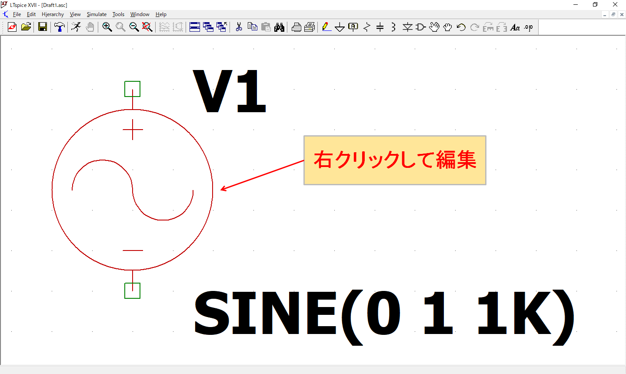626x374 pixels.
Task: Open a file with the folder icon
Action: click(26, 27)
